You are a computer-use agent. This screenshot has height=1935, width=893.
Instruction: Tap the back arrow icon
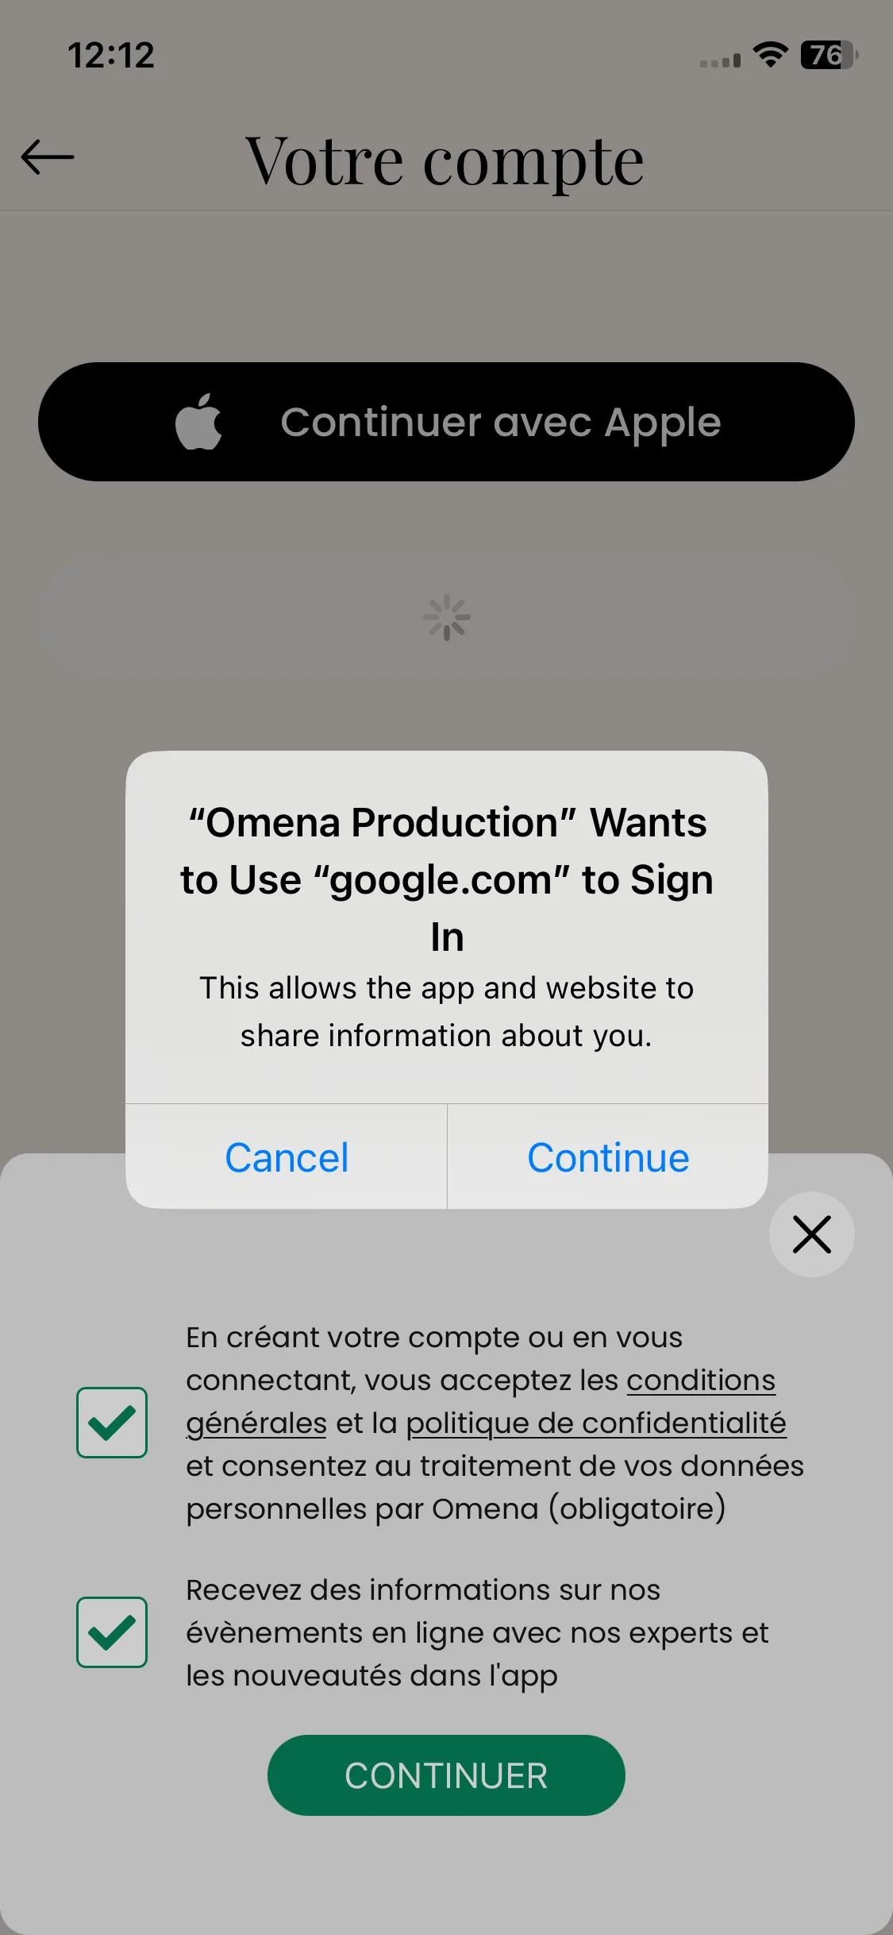(48, 156)
